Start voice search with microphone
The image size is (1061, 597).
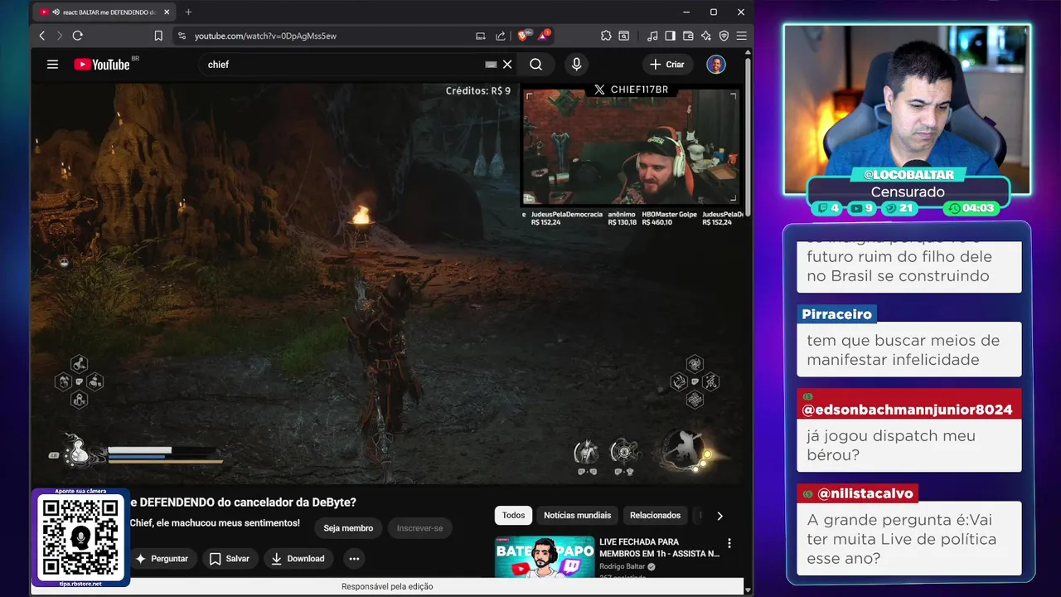[576, 65]
